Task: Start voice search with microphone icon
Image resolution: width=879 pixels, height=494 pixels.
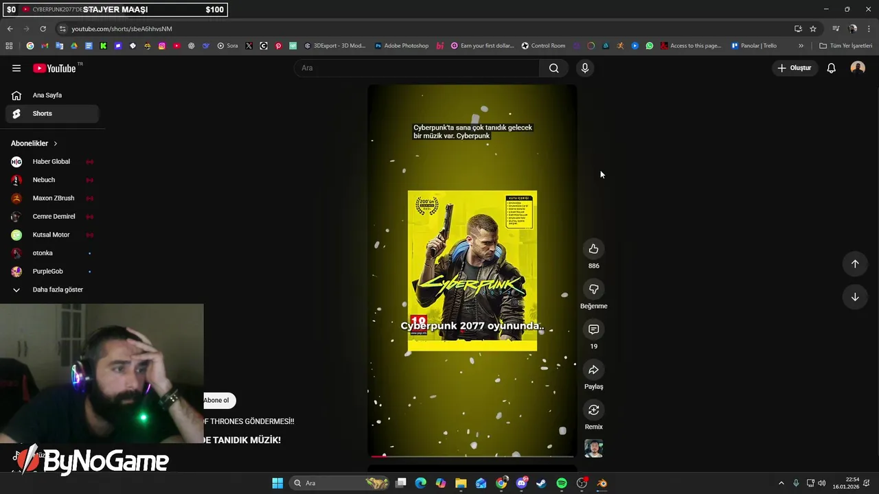Action: coord(585,68)
